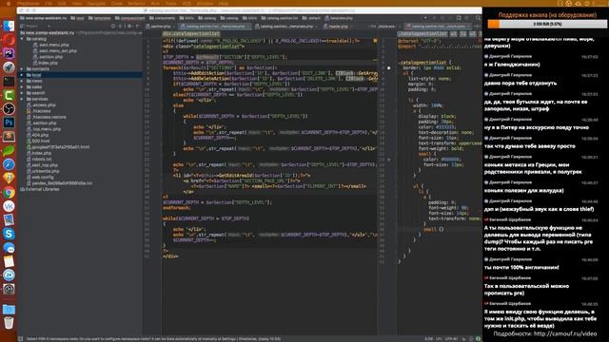
Task: Expand the news folder
Action: pos(22,81)
